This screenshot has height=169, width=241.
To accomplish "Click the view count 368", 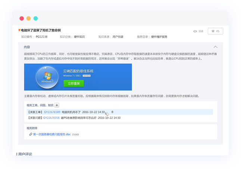I will (x=201, y=31).
